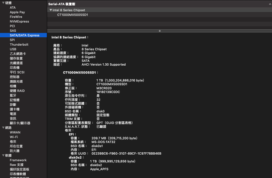Click the Apple_APFS content value
Viewport: 272px width, 178px height.
tap(99, 169)
